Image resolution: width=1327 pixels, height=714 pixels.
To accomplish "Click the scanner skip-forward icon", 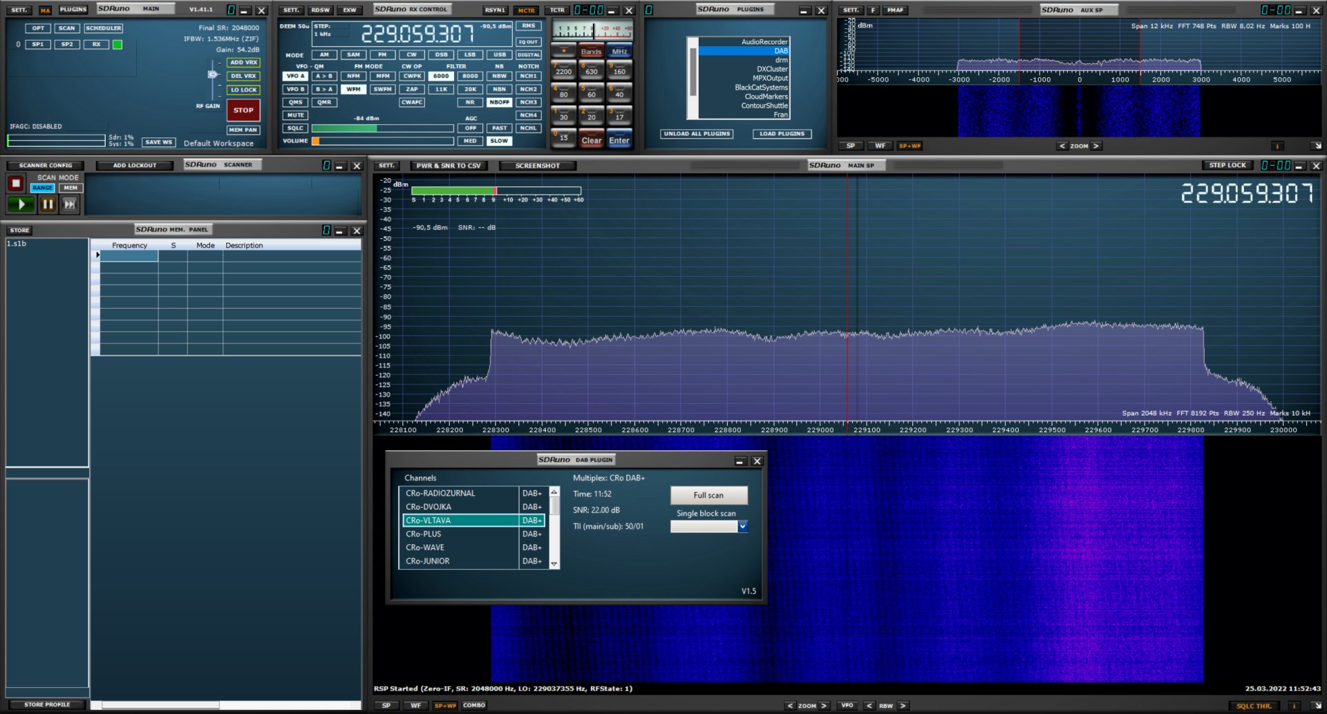I will point(70,204).
